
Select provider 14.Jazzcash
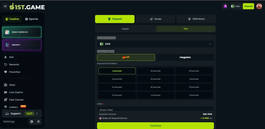(117, 87)
